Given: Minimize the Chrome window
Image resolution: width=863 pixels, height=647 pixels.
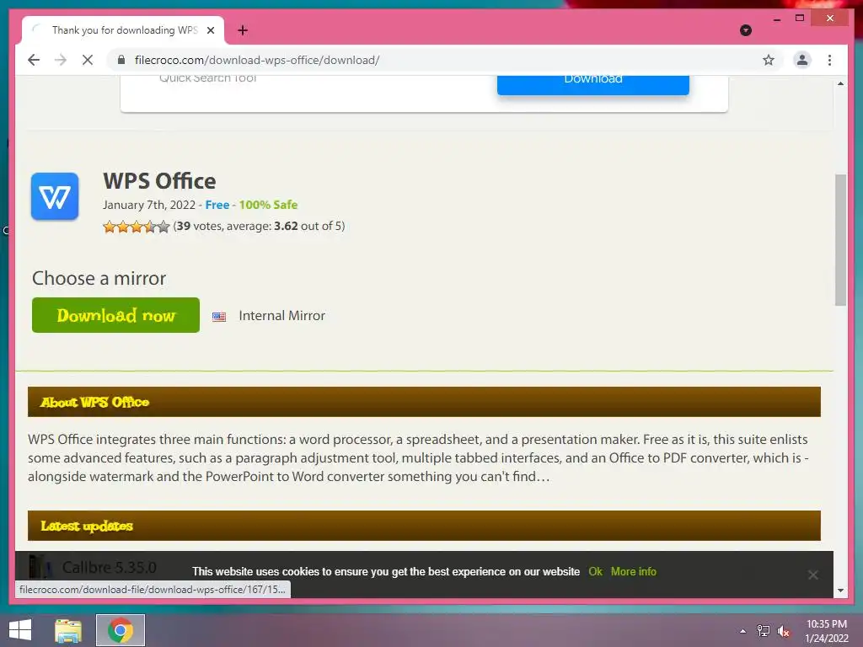Looking at the screenshot, I should pos(776,19).
